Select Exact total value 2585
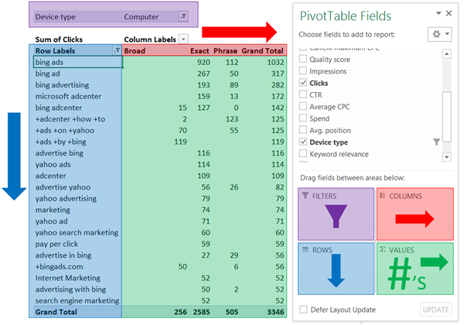Screen dimensions: 464x325 202,312
